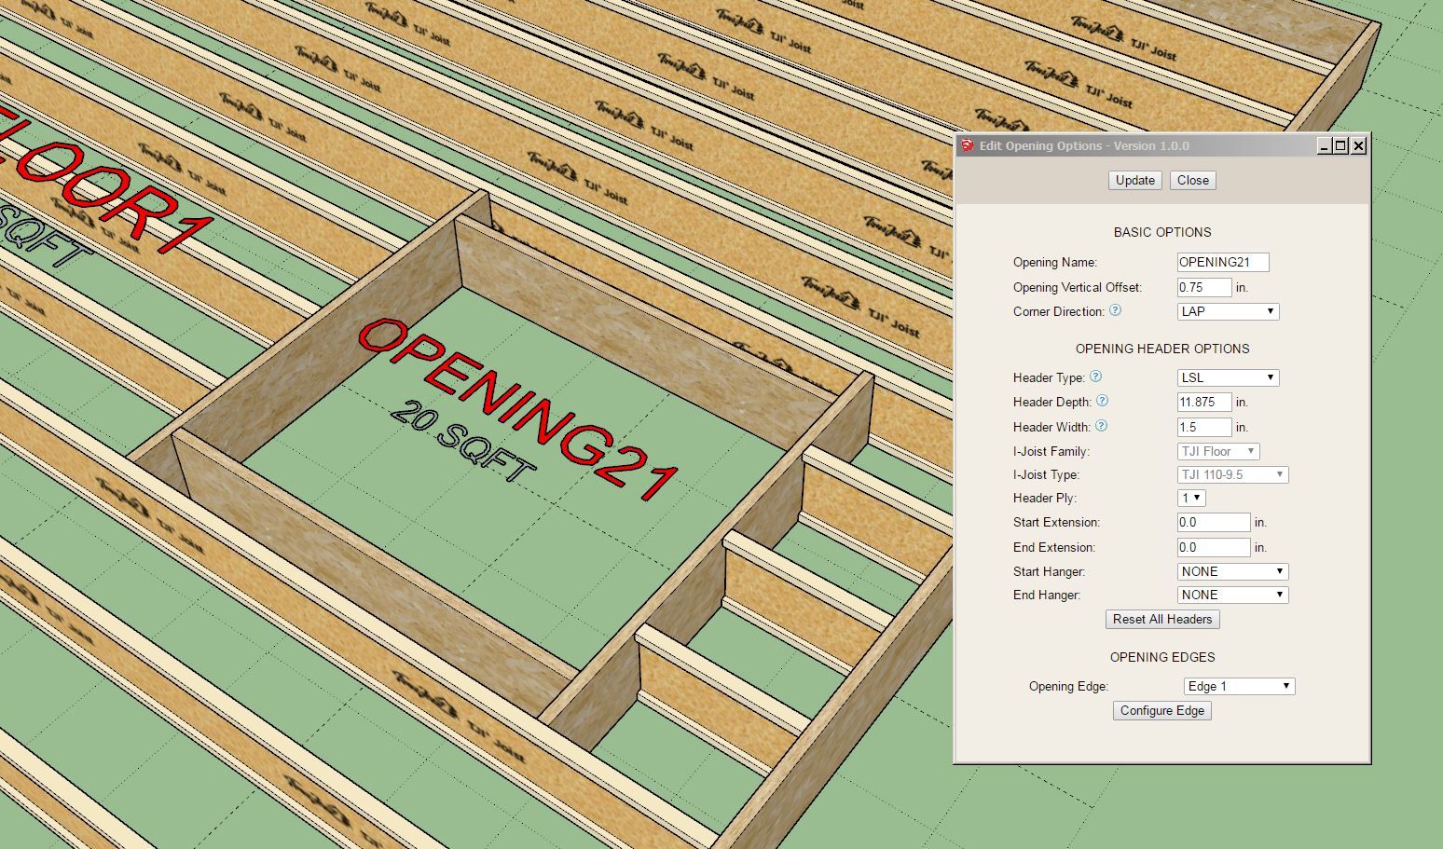This screenshot has height=849, width=1443.
Task: Maximize the Edit Opening Options dialog
Action: click(x=1340, y=145)
